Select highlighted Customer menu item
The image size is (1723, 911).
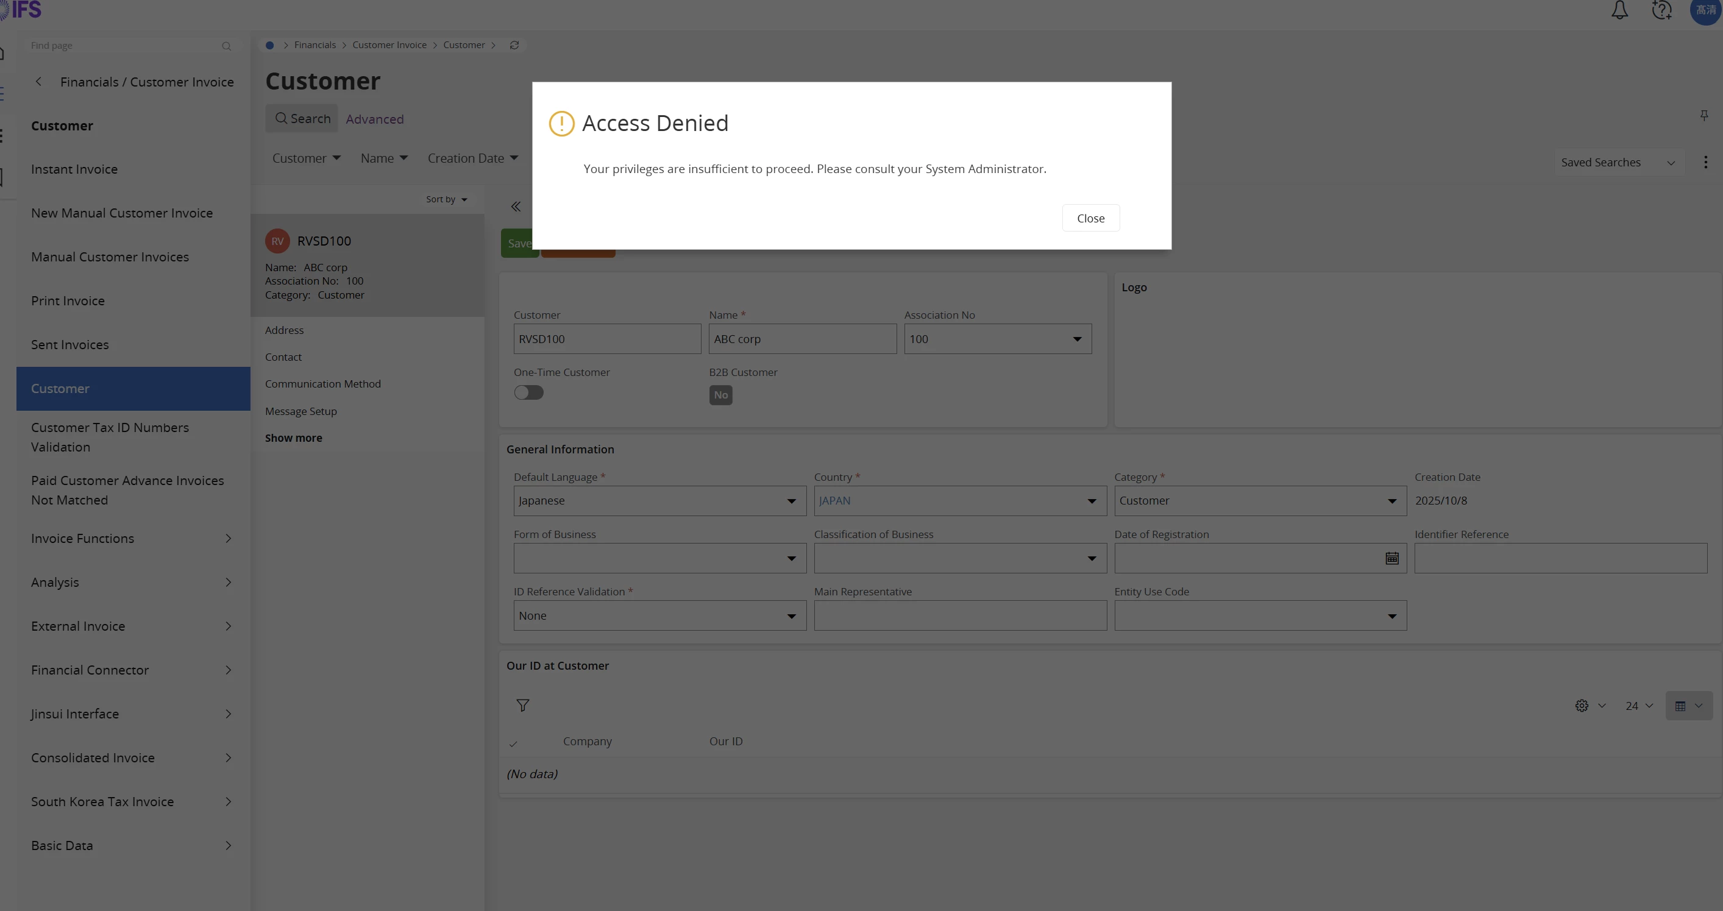133,389
